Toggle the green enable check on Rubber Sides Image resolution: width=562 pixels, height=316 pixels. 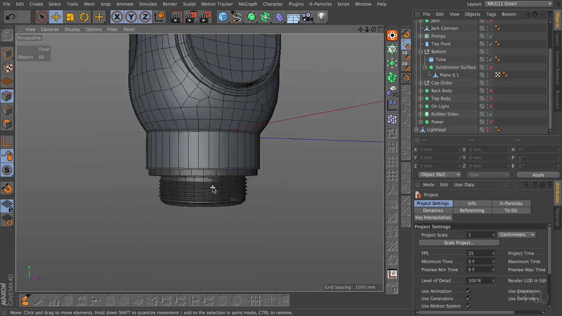click(491, 114)
